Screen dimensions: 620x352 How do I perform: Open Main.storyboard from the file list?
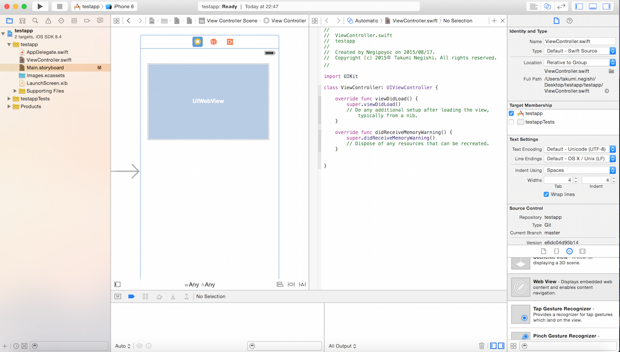point(45,68)
